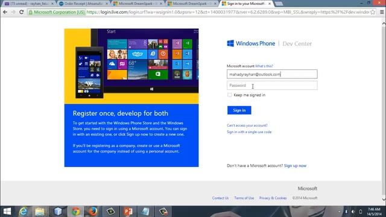Image resolution: width=386 pixels, height=217 pixels.
Task: Open PowerPoint from the taskbar
Action: click(x=128, y=212)
